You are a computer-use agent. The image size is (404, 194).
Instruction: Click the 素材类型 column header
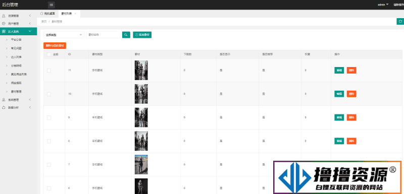(x=97, y=54)
